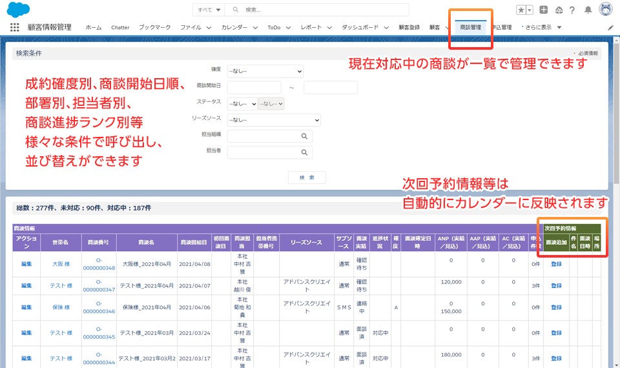Click the 担当組織 lookup search icon
The width and height of the screenshot is (620, 368).
click(x=304, y=136)
